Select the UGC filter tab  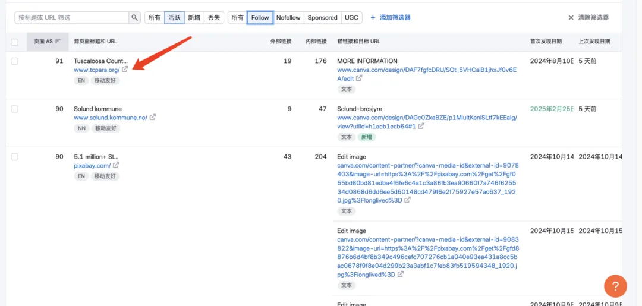[x=351, y=18]
